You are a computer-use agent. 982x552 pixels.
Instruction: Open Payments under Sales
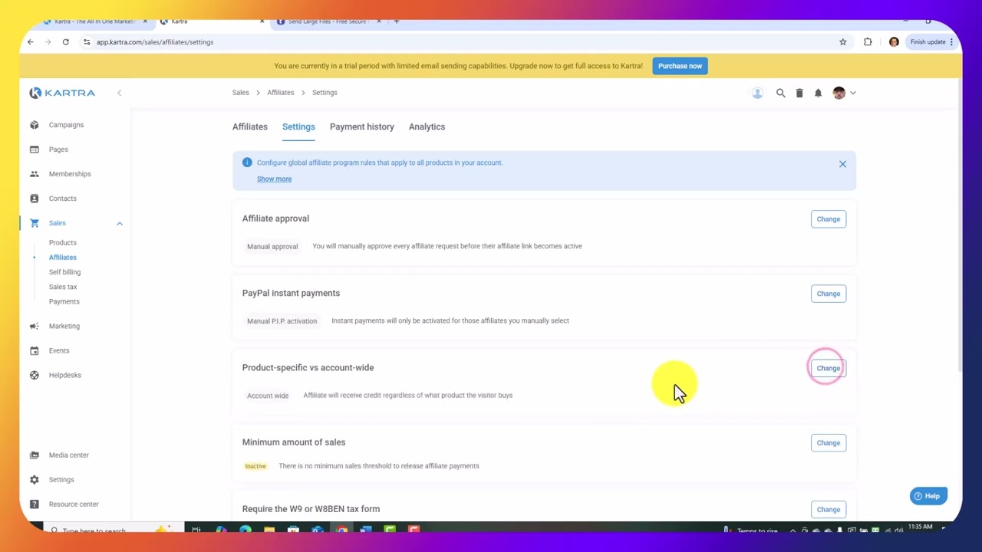tap(64, 301)
